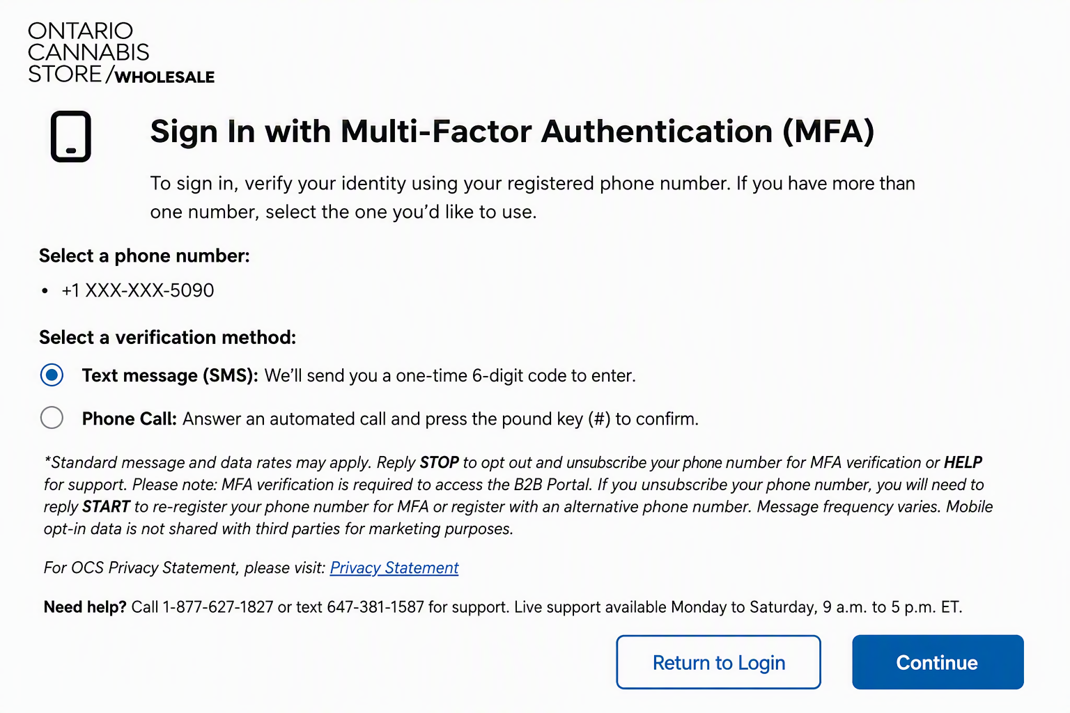Click the 'Select a verification method' label
The image size is (1070, 713).
tap(167, 338)
